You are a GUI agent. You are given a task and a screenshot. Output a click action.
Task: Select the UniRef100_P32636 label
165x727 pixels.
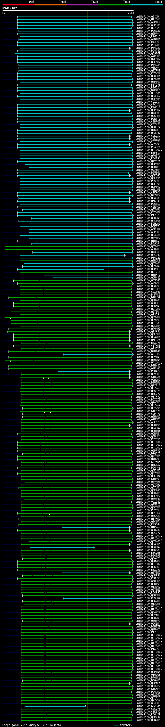coord(148,439)
